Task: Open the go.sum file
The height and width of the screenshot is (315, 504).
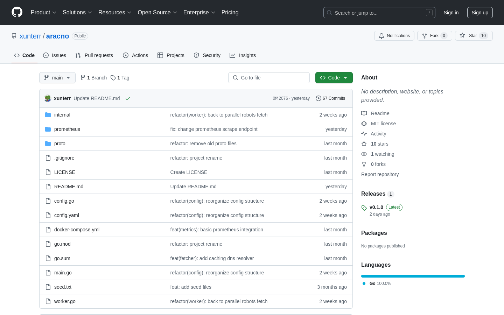Action: tap(62, 258)
